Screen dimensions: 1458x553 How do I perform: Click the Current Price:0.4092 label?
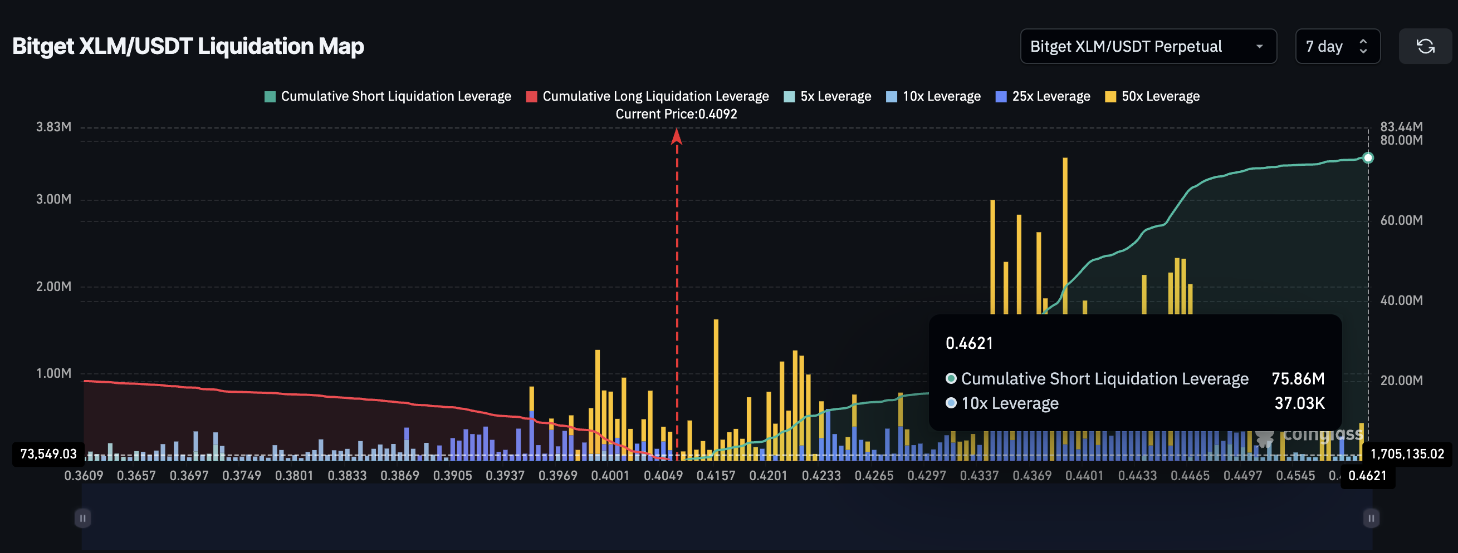point(676,114)
